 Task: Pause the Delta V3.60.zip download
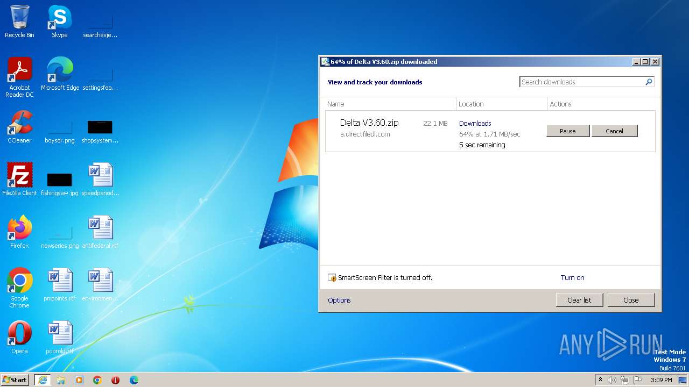(568, 131)
